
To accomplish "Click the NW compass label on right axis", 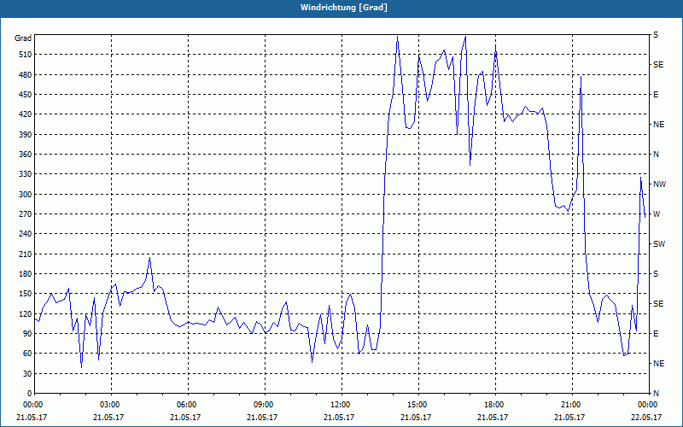I will pyautogui.click(x=660, y=184).
